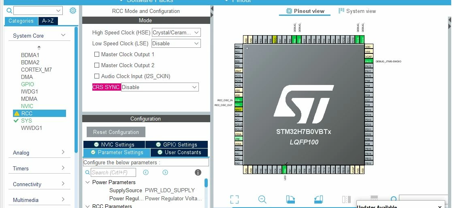Select pin PE2 at the top left
Viewport: 452px width, 208px height.
tap(239, 47)
